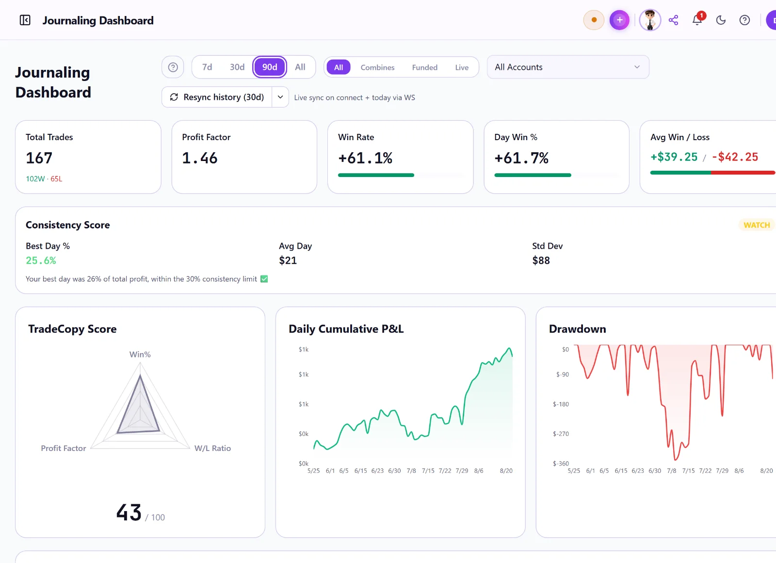Click the purple plus add button
This screenshot has height=563, width=776.
(619, 20)
